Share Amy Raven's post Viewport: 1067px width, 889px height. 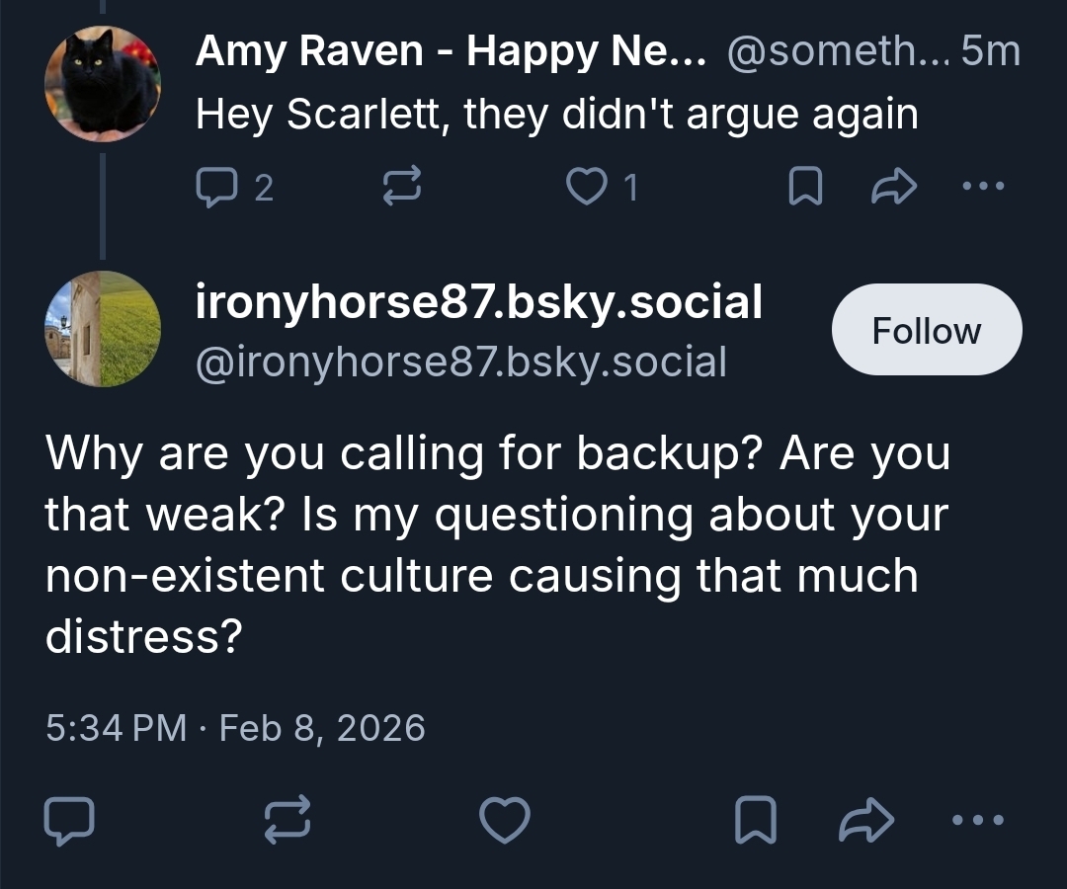pyautogui.click(x=894, y=188)
